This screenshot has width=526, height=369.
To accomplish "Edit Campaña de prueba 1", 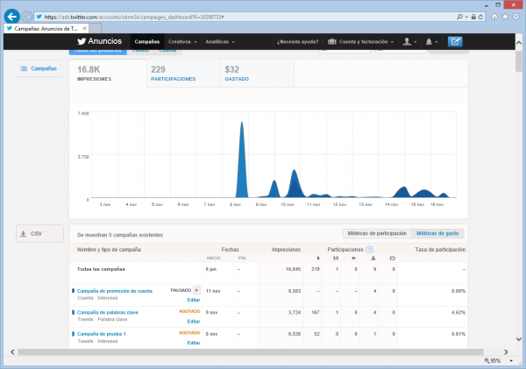I will click(x=194, y=343).
